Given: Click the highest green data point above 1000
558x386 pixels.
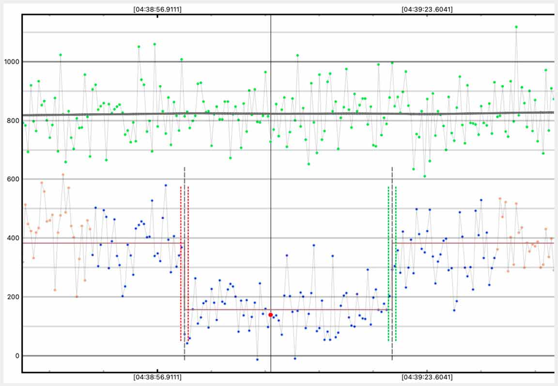Looking at the screenshot, I should [516, 27].
